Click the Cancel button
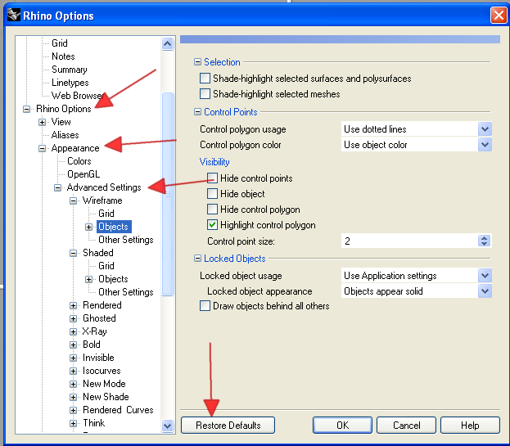Screen dimensions: 510x446 click(x=406, y=426)
